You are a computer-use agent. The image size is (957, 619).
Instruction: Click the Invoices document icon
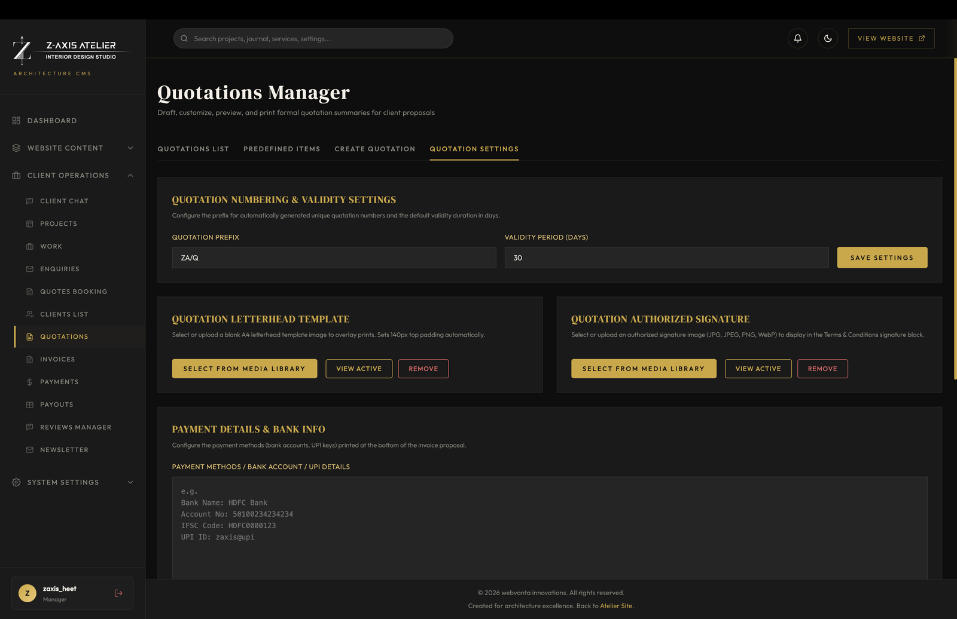click(x=30, y=360)
